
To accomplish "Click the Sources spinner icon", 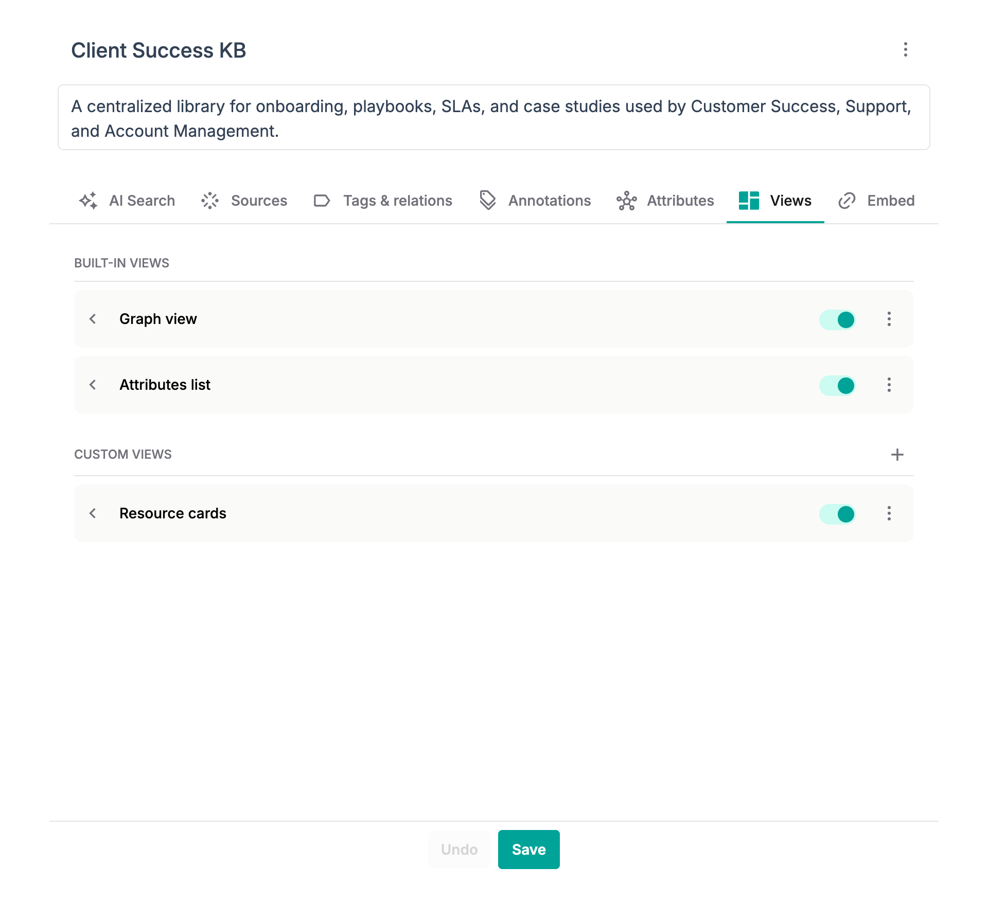I will [x=210, y=201].
